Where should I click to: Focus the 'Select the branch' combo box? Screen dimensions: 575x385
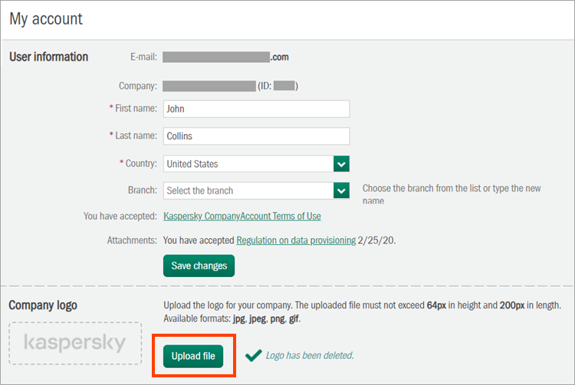pos(248,191)
